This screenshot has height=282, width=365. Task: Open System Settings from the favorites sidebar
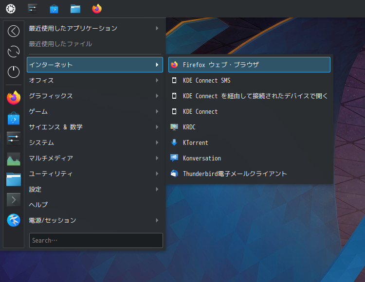[x=14, y=139]
